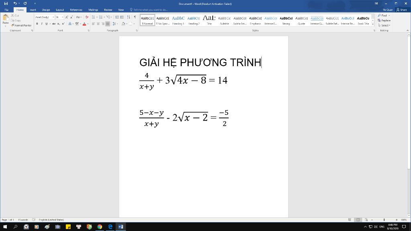Click the Redo/Repeat icon
This screenshot has height=231, width=411.
point(25,3)
